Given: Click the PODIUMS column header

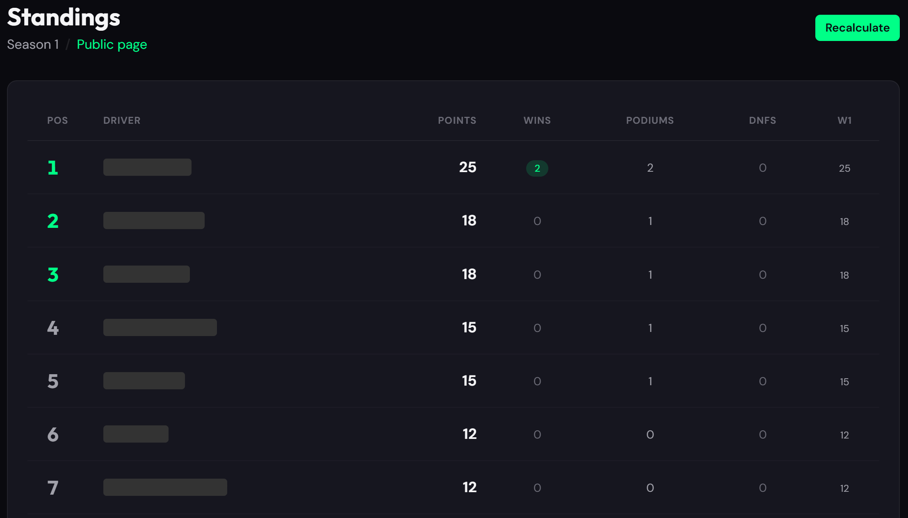Looking at the screenshot, I should click(x=650, y=120).
